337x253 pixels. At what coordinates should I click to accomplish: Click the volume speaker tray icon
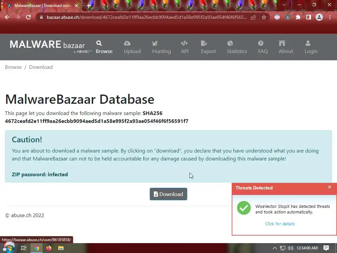[x=291, y=248]
